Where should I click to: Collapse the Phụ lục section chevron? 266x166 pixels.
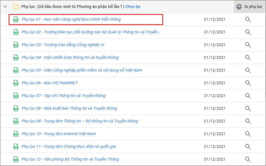[5, 6]
